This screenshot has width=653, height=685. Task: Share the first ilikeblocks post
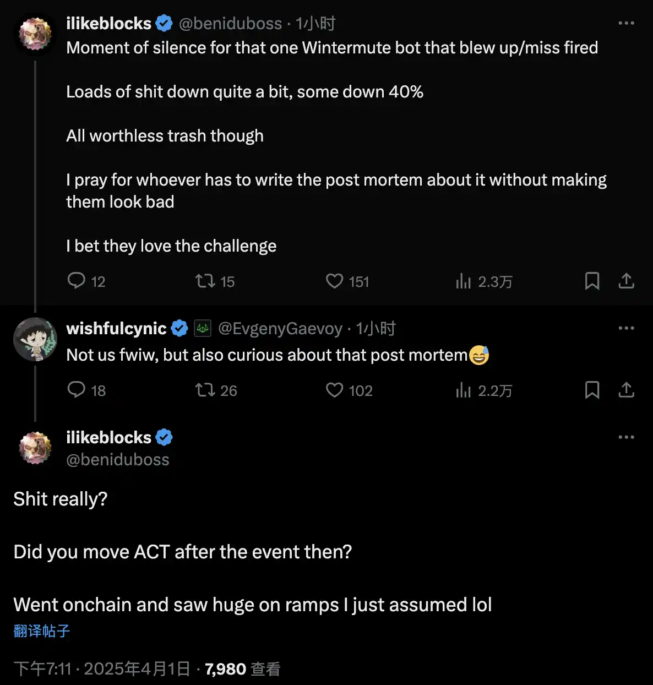pyautogui.click(x=626, y=281)
